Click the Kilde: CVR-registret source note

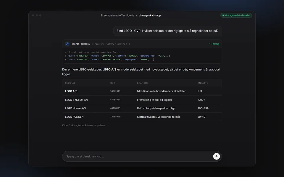(x=83, y=125)
